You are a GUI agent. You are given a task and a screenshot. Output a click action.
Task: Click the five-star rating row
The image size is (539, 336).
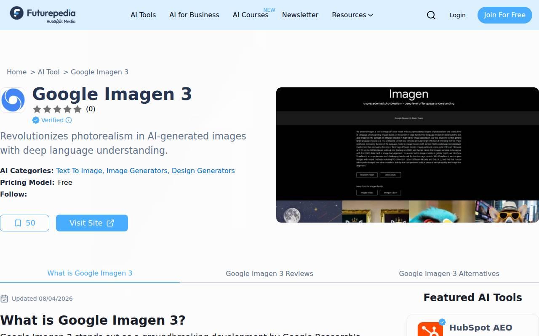(57, 109)
